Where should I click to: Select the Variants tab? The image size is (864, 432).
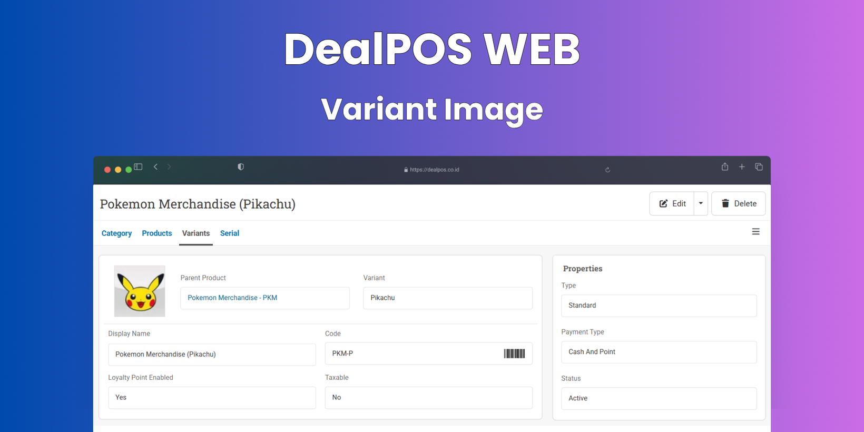click(196, 233)
